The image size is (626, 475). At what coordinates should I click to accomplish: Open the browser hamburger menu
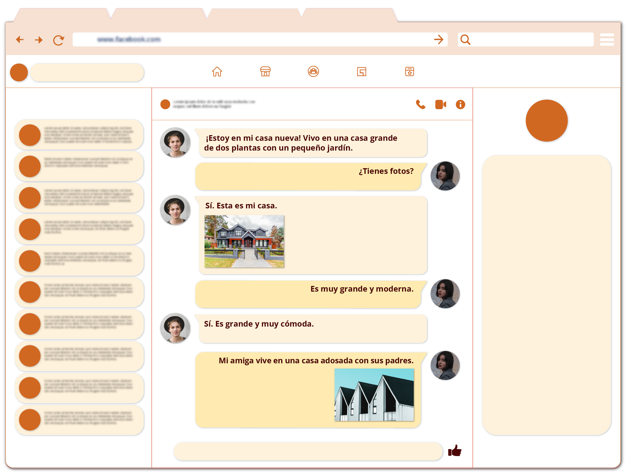click(607, 40)
